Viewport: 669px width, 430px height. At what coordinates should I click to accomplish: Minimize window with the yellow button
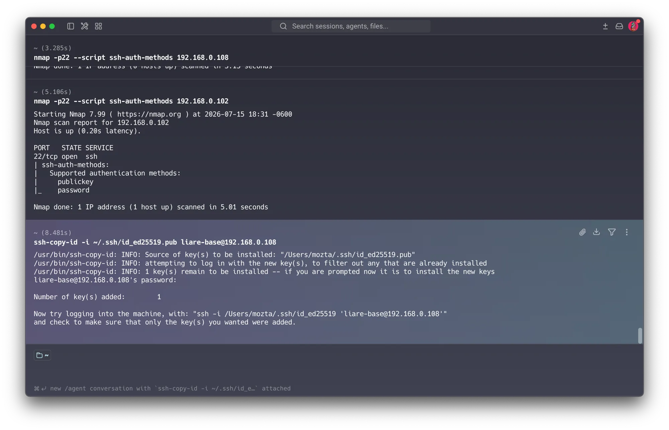click(43, 26)
